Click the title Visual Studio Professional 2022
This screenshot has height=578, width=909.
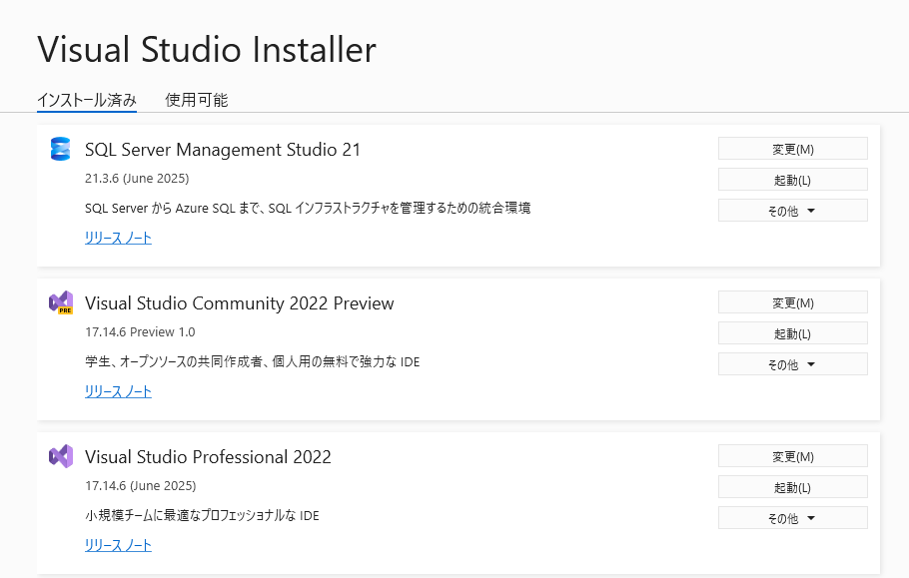click(208, 457)
